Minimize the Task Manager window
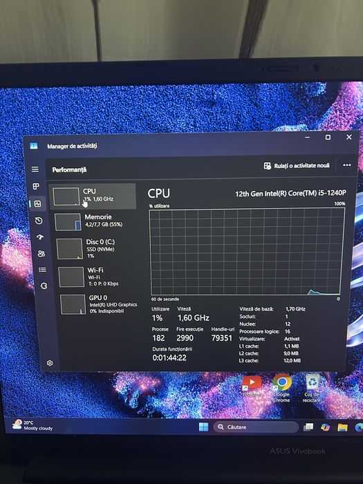The height and width of the screenshot is (484, 363). tap(308, 137)
